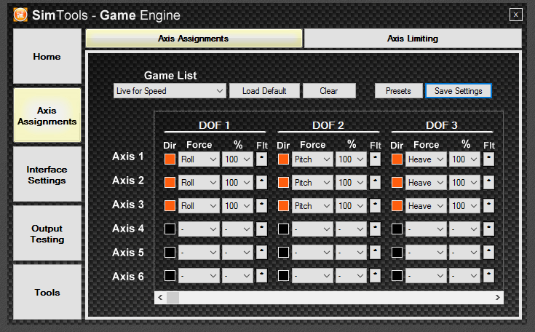Toggle Axis 1 DOF 1 Dir orange box
535x332 pixels.
click(x=170, y=159)
